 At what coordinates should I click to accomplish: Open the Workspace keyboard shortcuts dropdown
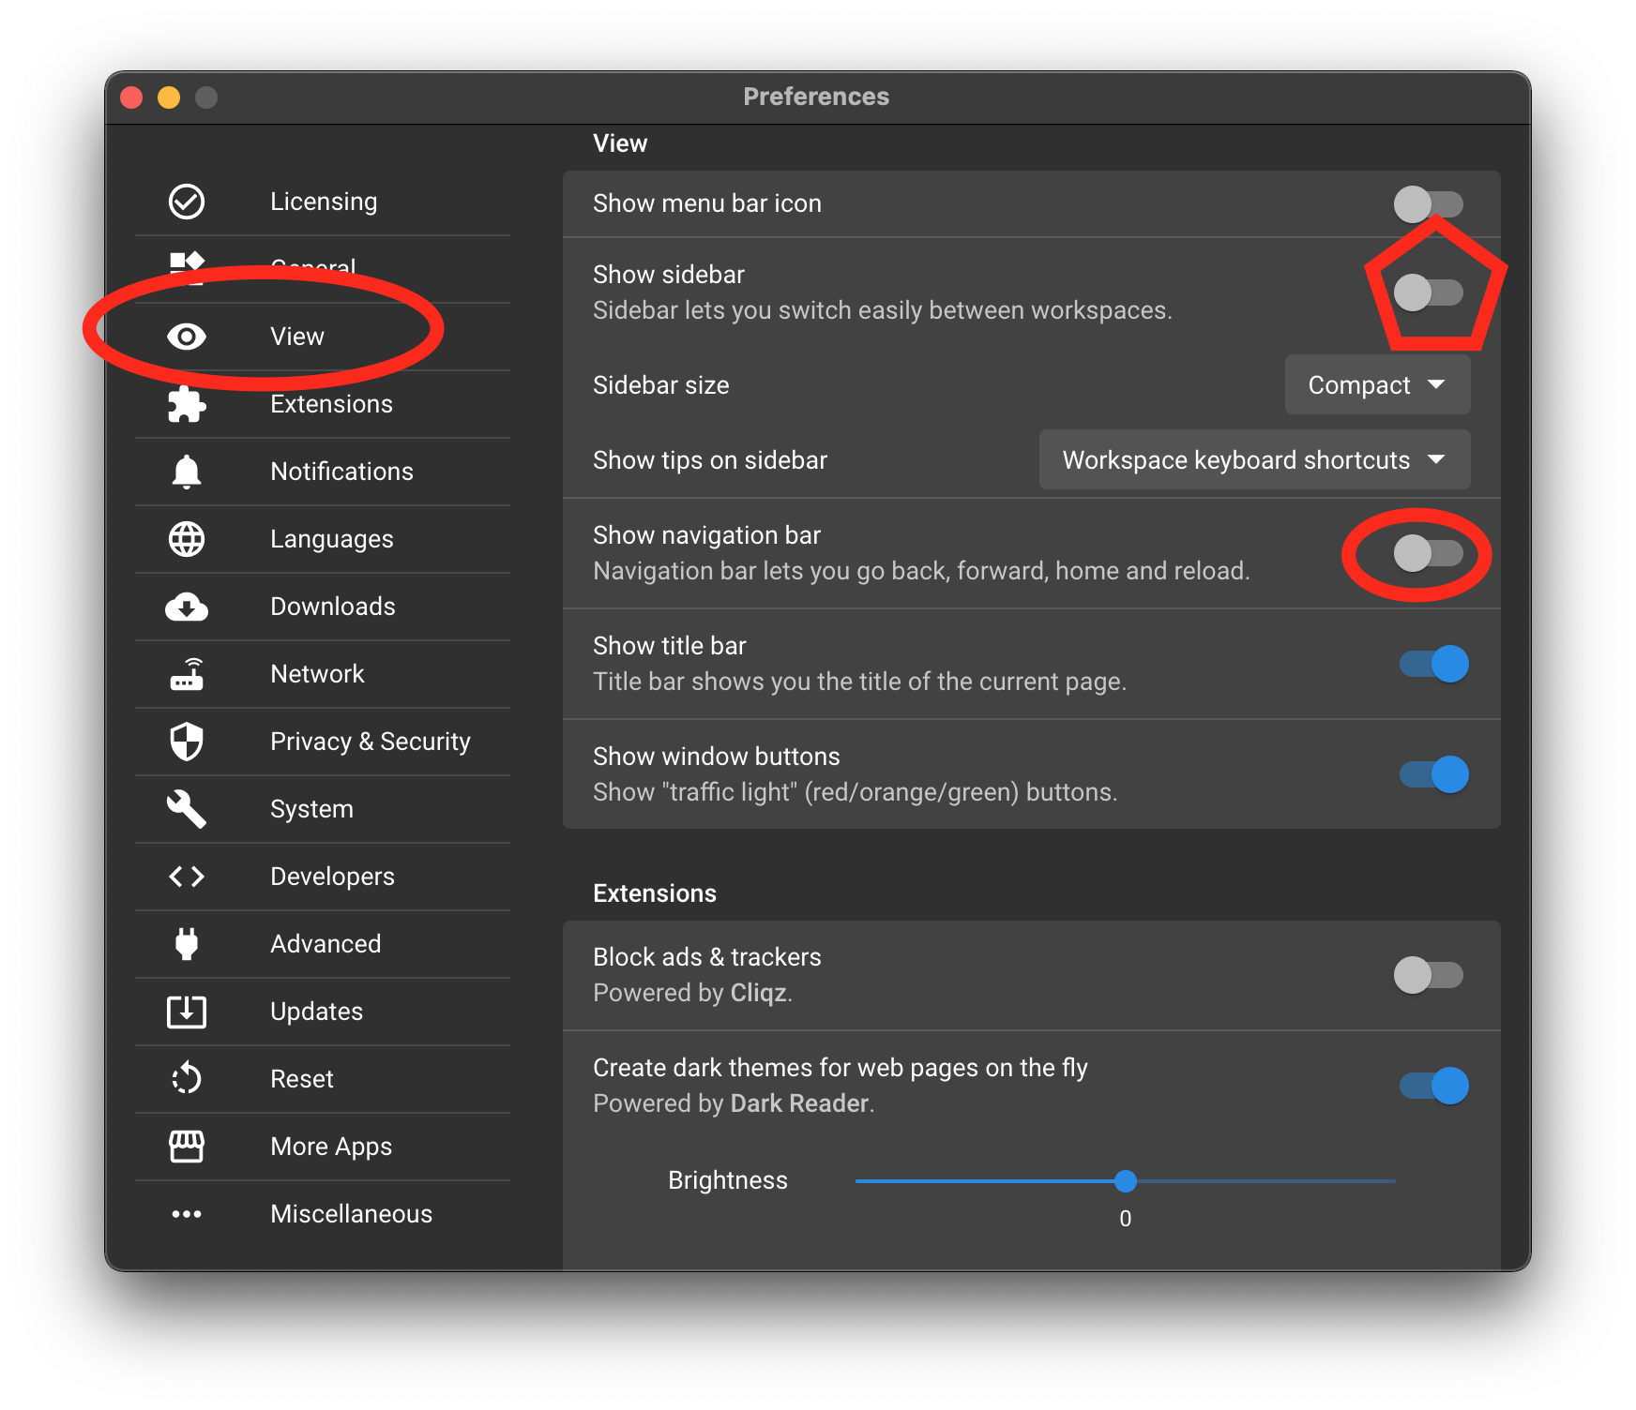pos(1254,459)
